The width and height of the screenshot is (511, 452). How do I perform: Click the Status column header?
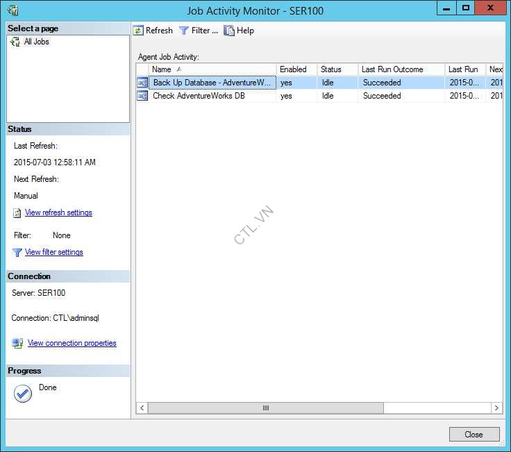point(337,69)
